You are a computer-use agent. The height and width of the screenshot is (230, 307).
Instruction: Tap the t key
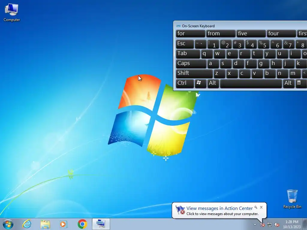257,54
